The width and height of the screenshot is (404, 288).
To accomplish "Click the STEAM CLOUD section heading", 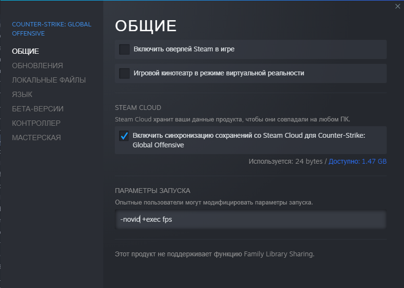I will point(138,108).
